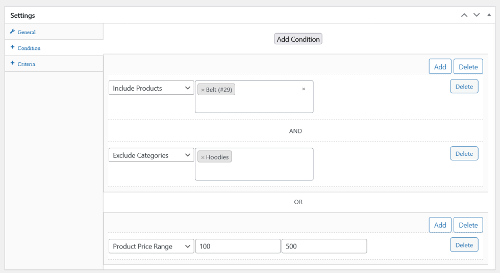
Task: Remove the Belt (#29) product tag
Action: [203, 90]
